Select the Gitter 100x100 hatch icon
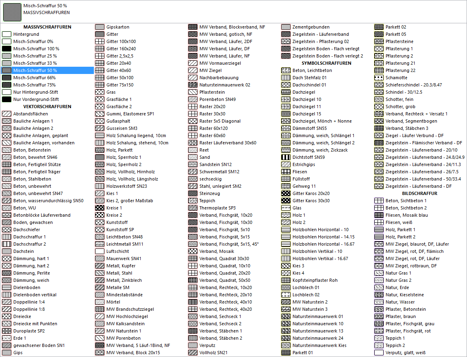Screen dimensions: 467x357 100,42
